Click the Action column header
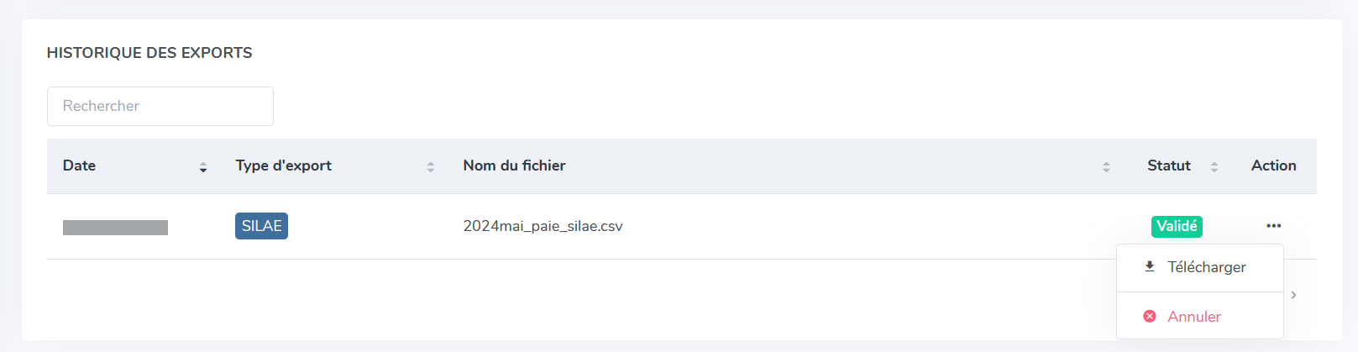Viewport: 1358px width, 352px height. 1273,165
